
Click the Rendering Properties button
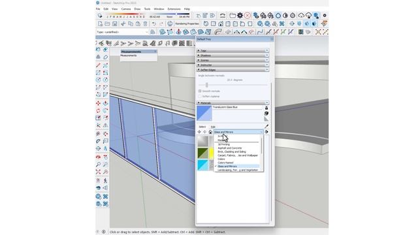click(187, 23)
